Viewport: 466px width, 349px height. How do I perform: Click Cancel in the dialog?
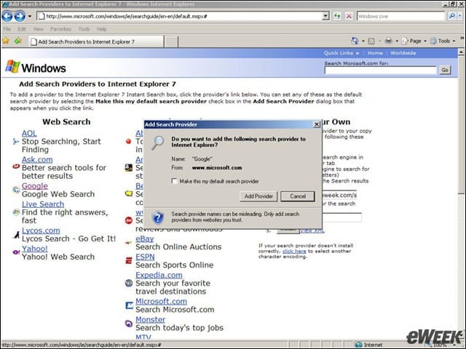298,196
